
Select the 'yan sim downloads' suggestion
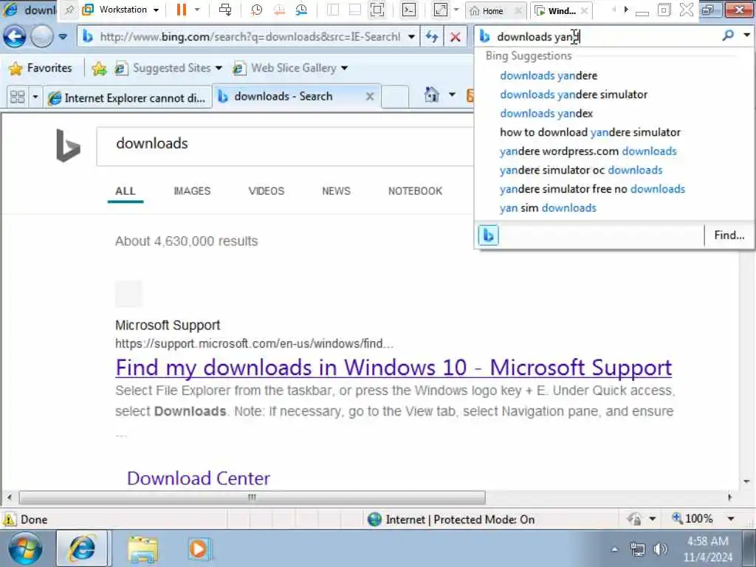(x=548, y=207)
